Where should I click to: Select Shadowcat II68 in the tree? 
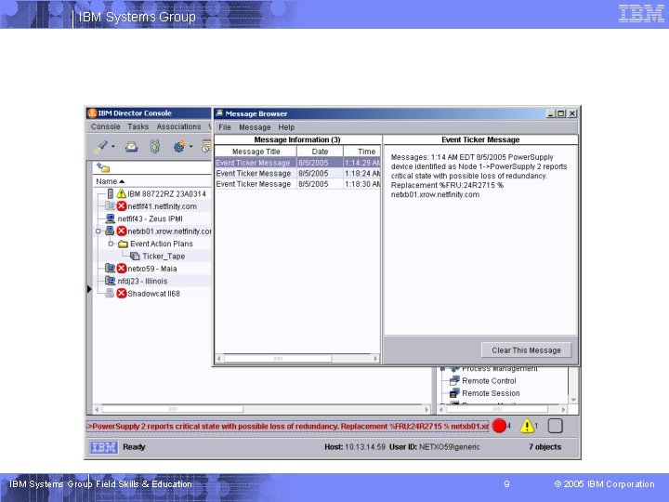coord(153,293)
